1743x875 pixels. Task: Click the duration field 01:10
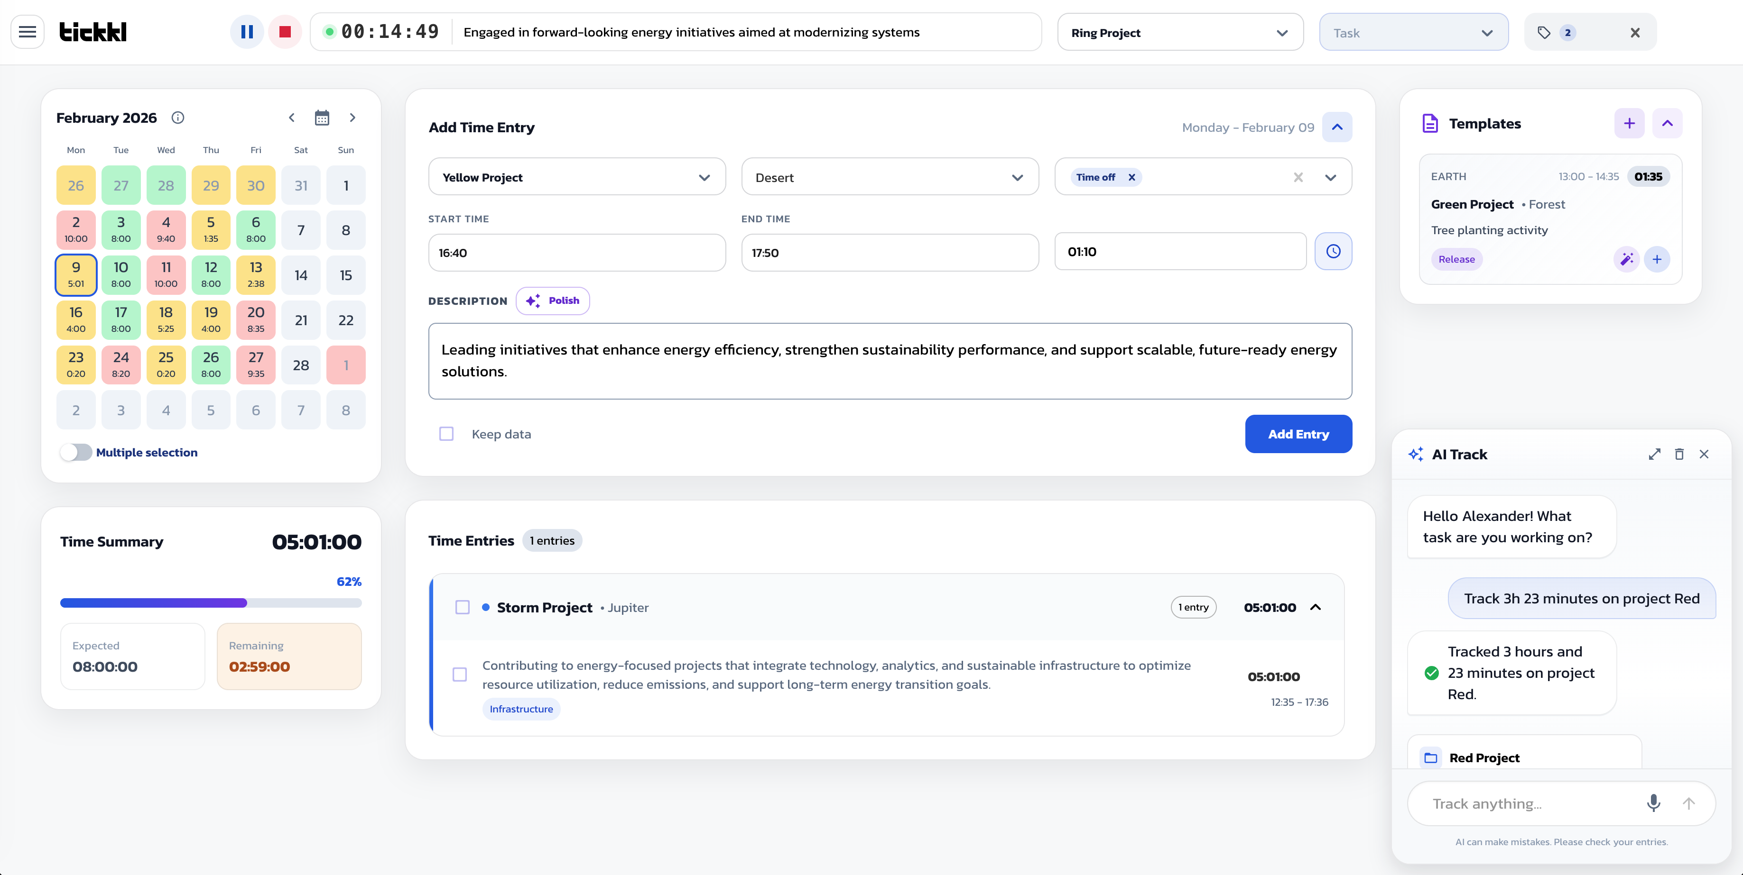[1180, 252]
